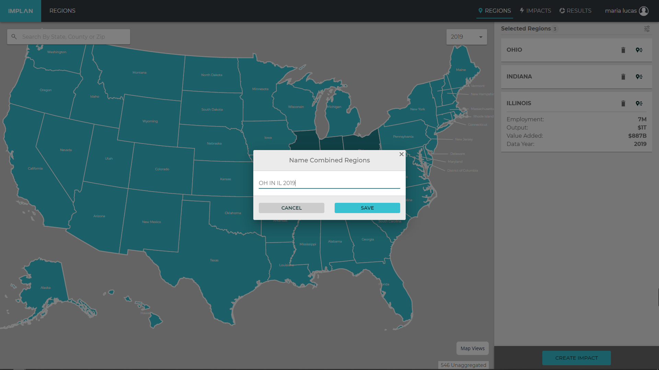Click Wyoming on the map

tap(150, 121)
